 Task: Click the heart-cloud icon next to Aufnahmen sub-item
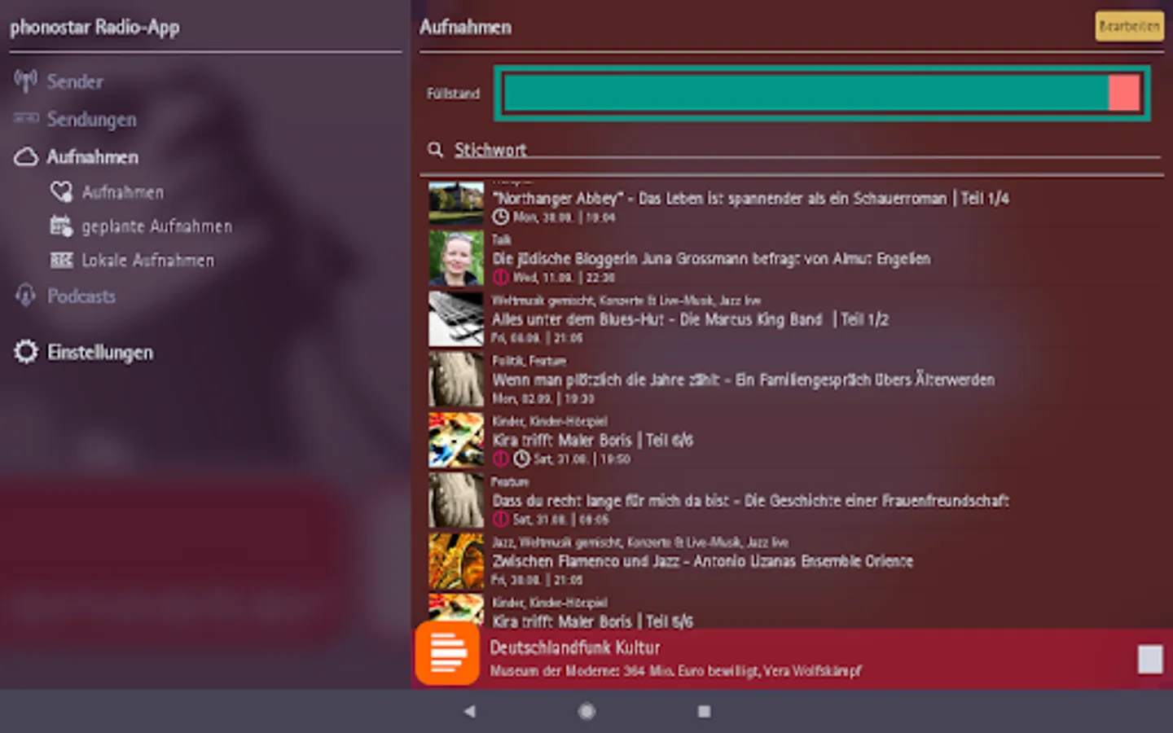pyautogui.click(x=61, y=191)
